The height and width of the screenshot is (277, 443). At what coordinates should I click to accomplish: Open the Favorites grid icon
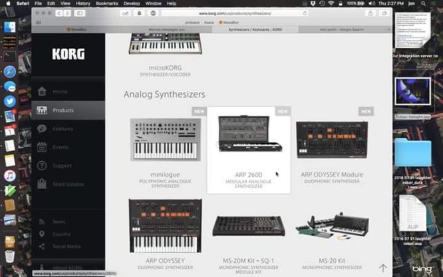[39, 23]
